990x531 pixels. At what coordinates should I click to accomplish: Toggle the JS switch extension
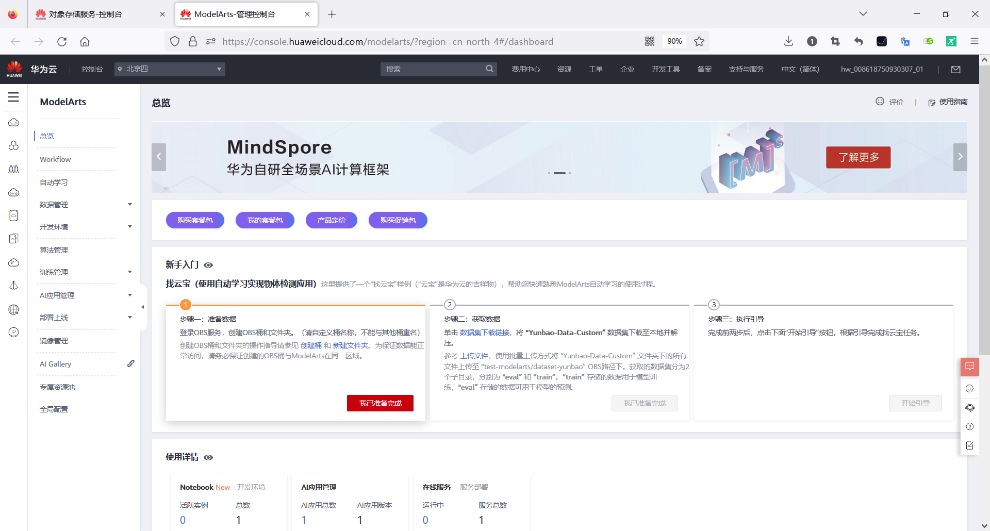coord(928,41)
